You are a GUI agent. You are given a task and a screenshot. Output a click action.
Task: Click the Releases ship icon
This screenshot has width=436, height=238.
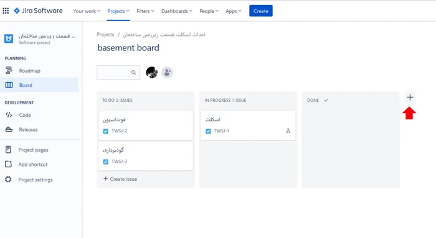tap(9, 129)
